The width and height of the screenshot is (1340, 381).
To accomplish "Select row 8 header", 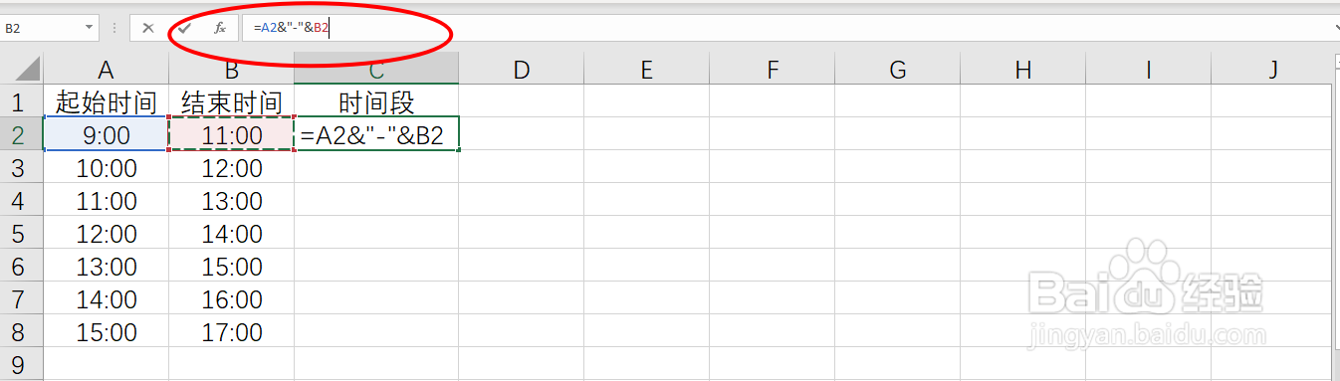I will point(21,332).
